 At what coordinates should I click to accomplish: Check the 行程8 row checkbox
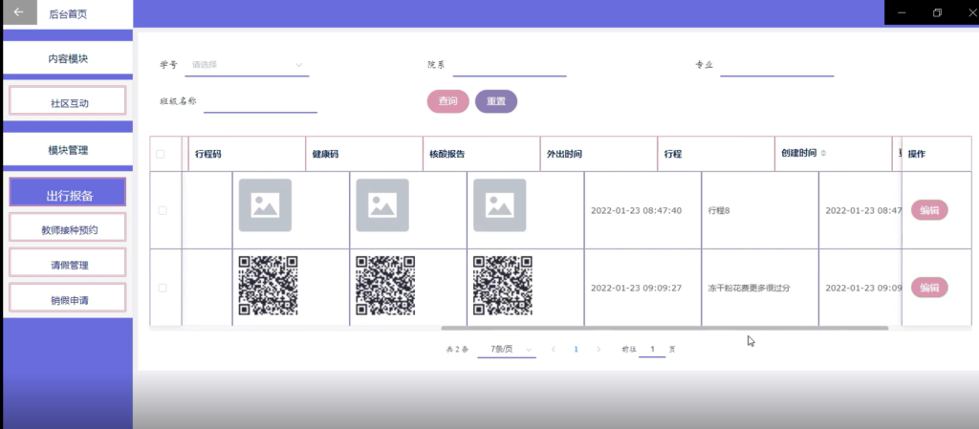[x=163, y=211]
